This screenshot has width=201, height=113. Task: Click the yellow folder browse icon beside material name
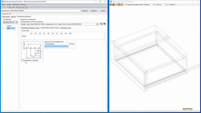[x=98, y=24]
